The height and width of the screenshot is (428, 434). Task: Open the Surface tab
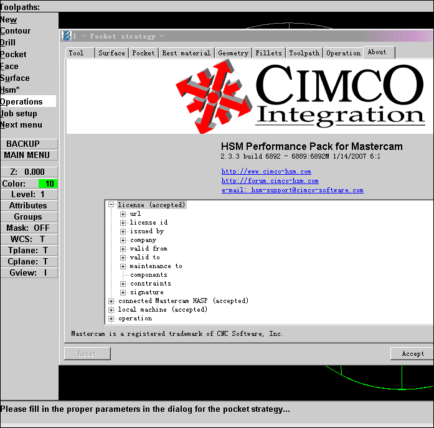[x=112, y=53]
